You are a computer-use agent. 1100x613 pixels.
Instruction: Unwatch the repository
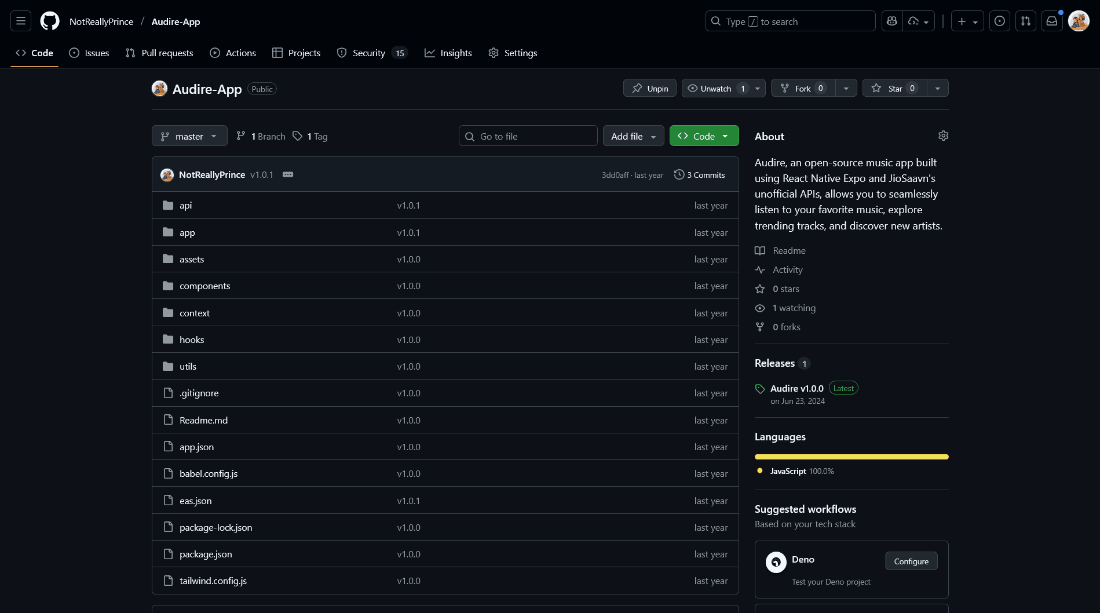(x=717, y=88)
